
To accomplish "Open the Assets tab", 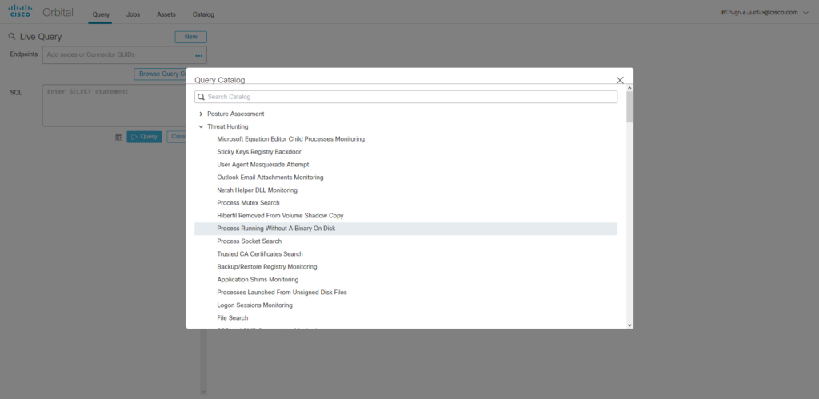I will 167,14.
